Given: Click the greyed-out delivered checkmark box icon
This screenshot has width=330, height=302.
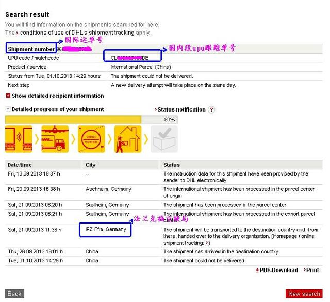Looking at the screenshot, I should point(164,139).
